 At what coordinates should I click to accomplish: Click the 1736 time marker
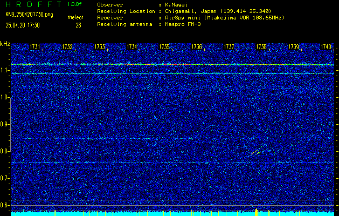coord(197,47)
